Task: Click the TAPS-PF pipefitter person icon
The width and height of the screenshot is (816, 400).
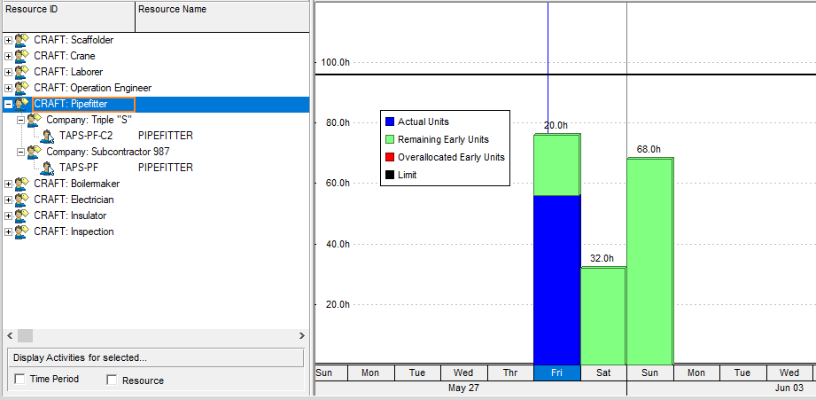Action: click(x=47, y=168)
